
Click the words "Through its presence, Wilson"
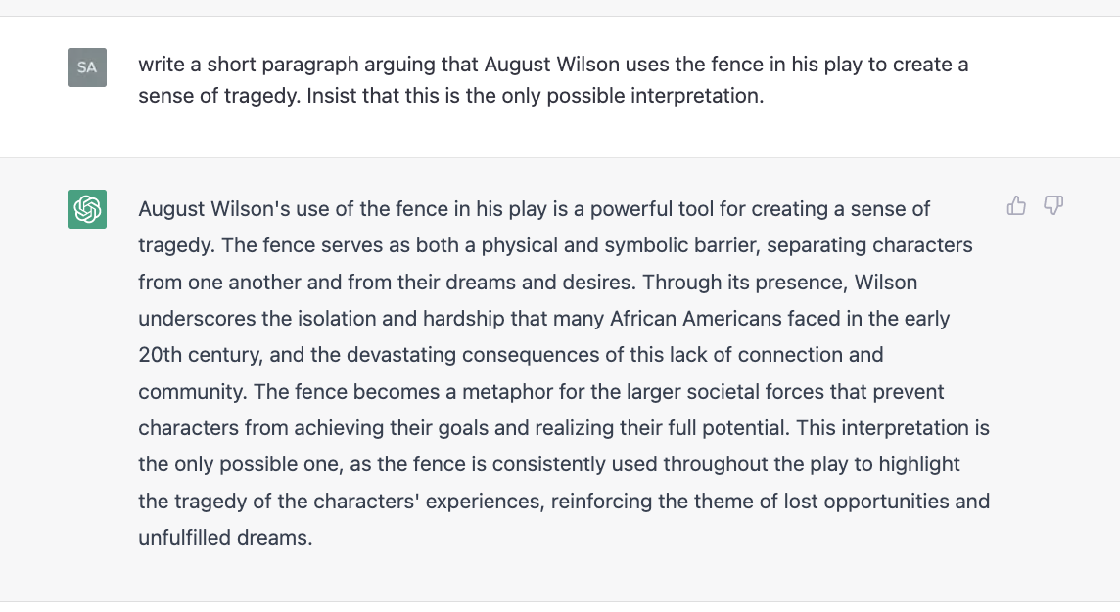click(x=779, y=283)
